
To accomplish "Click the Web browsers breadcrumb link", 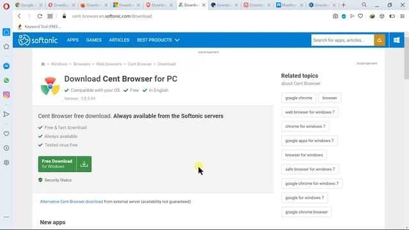I will tap(109, 64).
